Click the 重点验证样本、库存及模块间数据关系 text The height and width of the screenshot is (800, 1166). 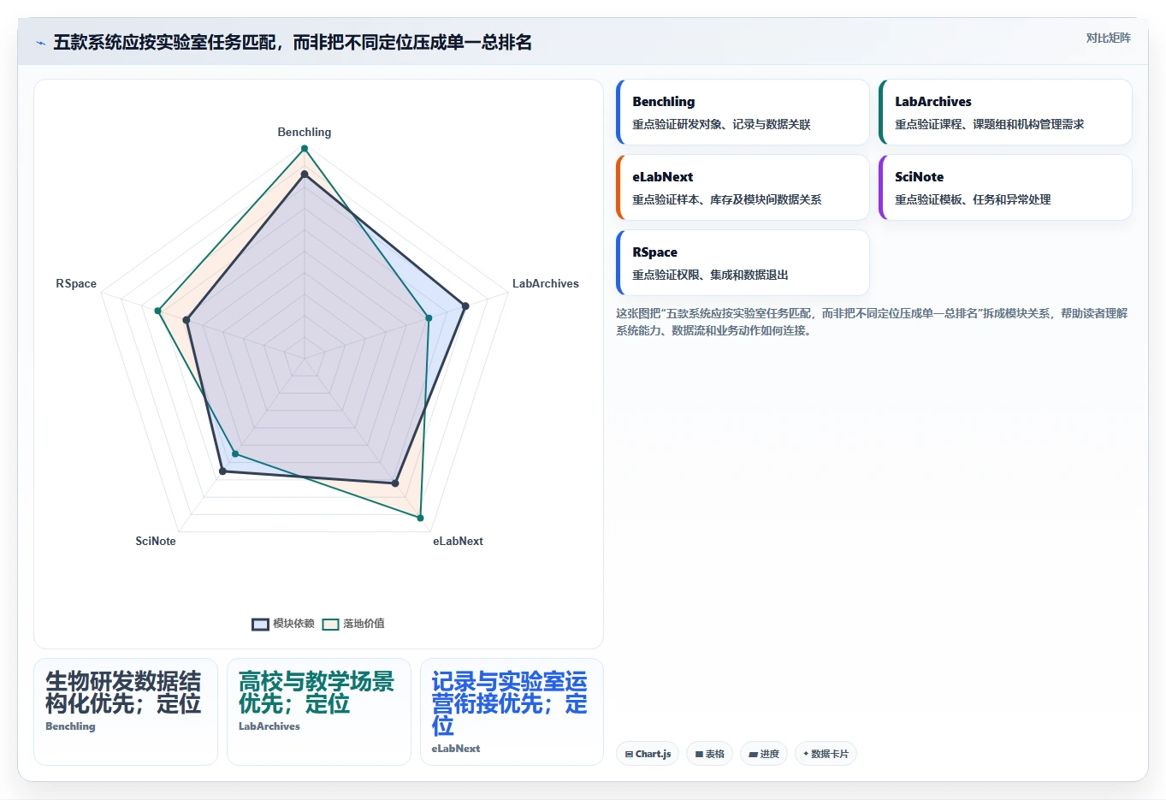coord(727,199)
